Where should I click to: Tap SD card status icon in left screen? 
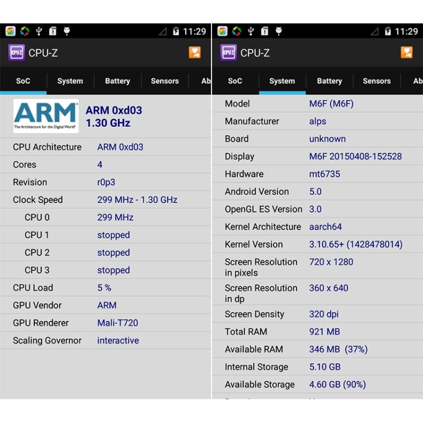(52, 31)
